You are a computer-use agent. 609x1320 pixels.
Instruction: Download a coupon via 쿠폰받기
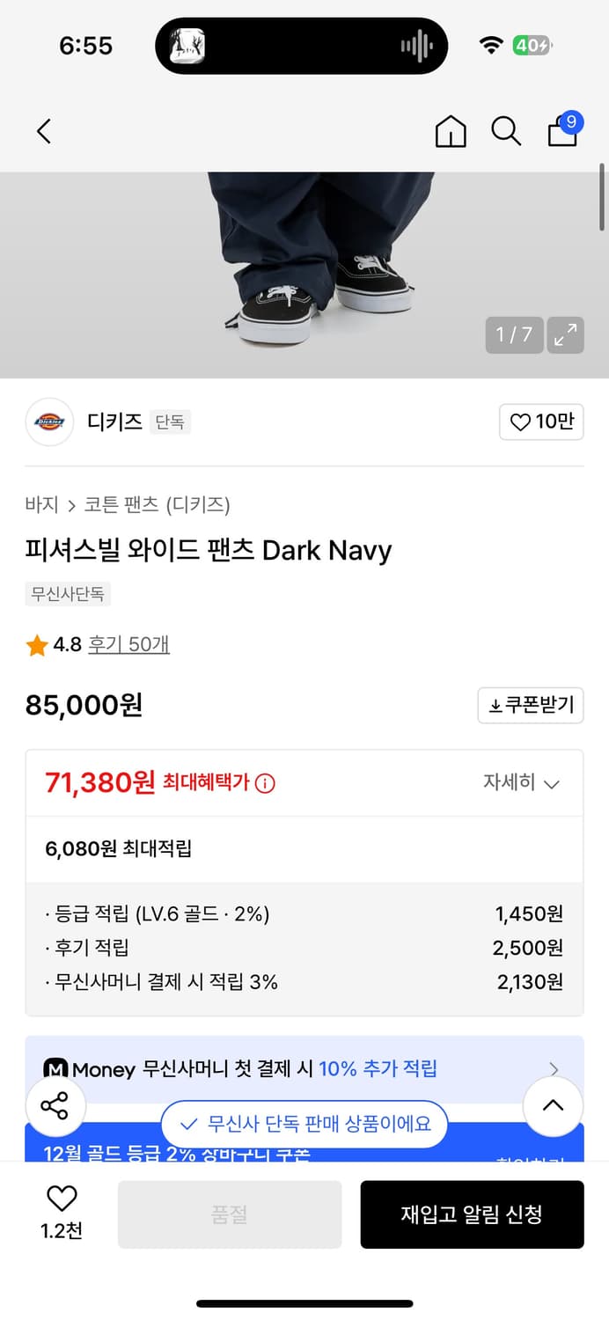coord(531,705)
